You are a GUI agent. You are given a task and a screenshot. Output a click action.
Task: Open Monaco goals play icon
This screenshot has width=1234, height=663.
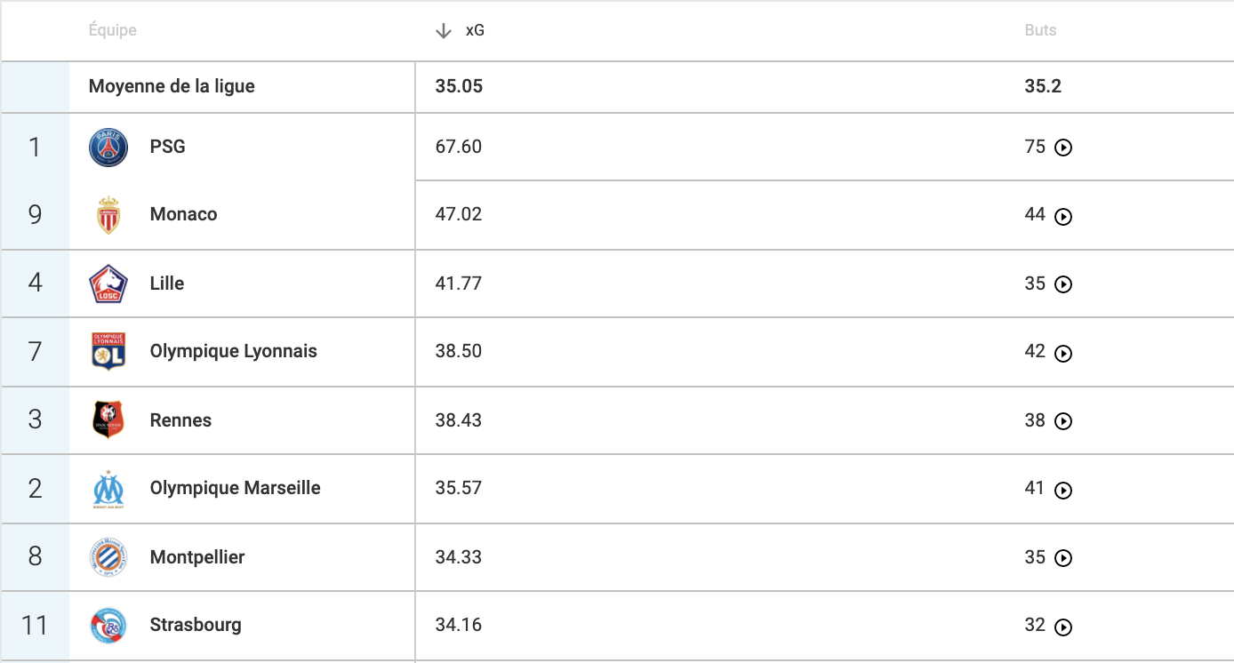coord(1063,217)
